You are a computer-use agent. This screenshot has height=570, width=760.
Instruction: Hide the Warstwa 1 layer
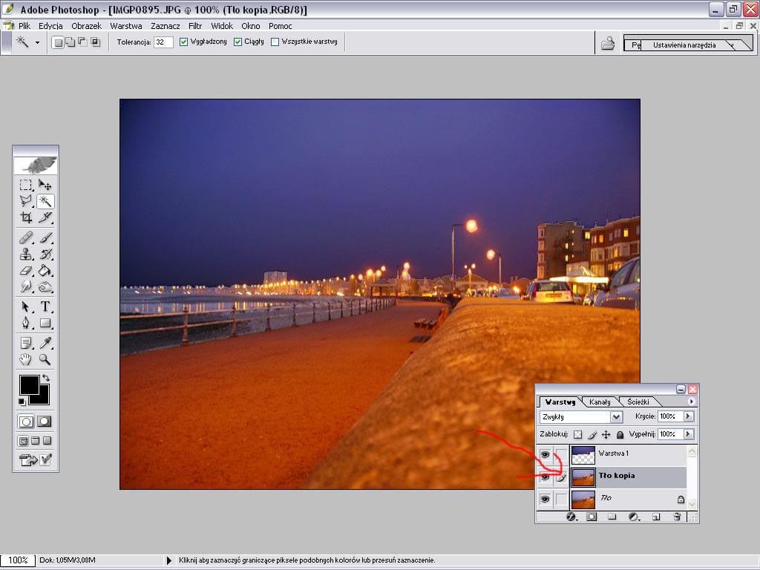click(x=546, y=455)
